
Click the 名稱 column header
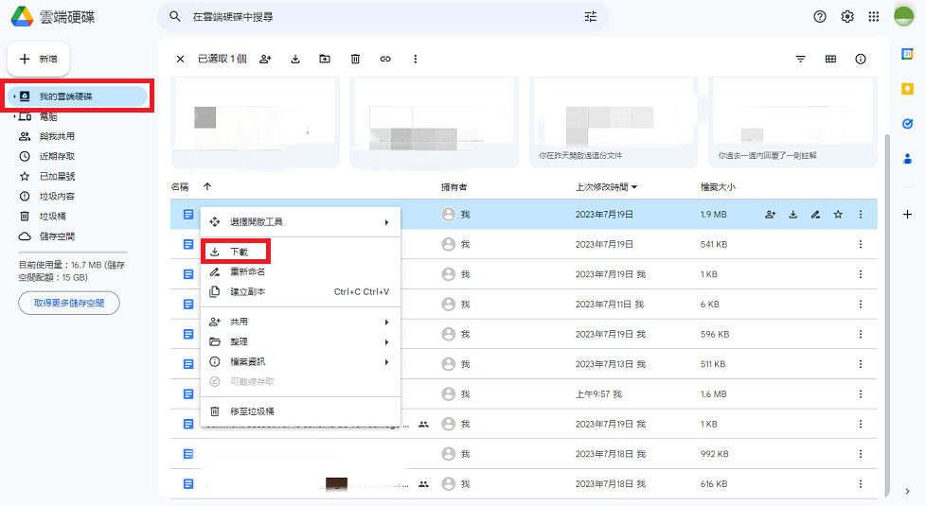pyautogui.click(x=180, y=187)
